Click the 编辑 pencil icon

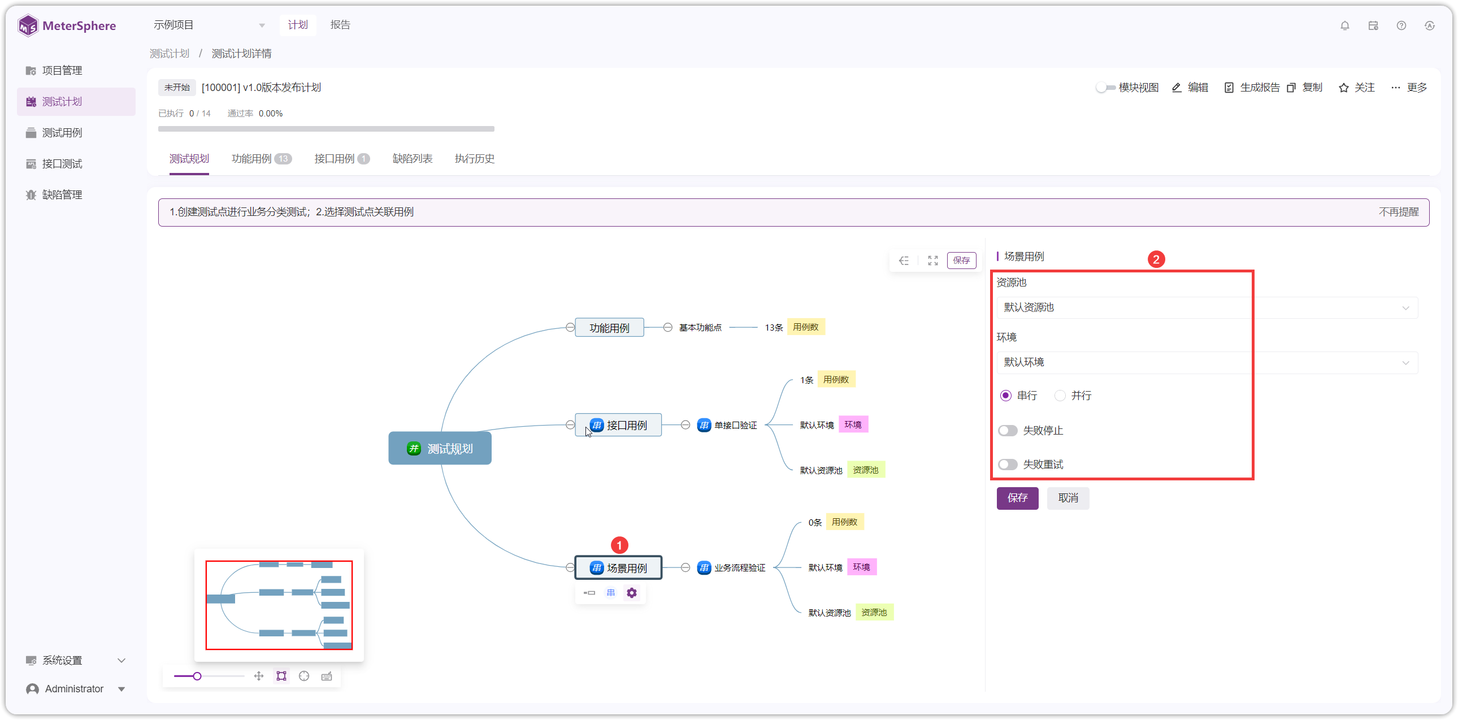[1176, 87]
